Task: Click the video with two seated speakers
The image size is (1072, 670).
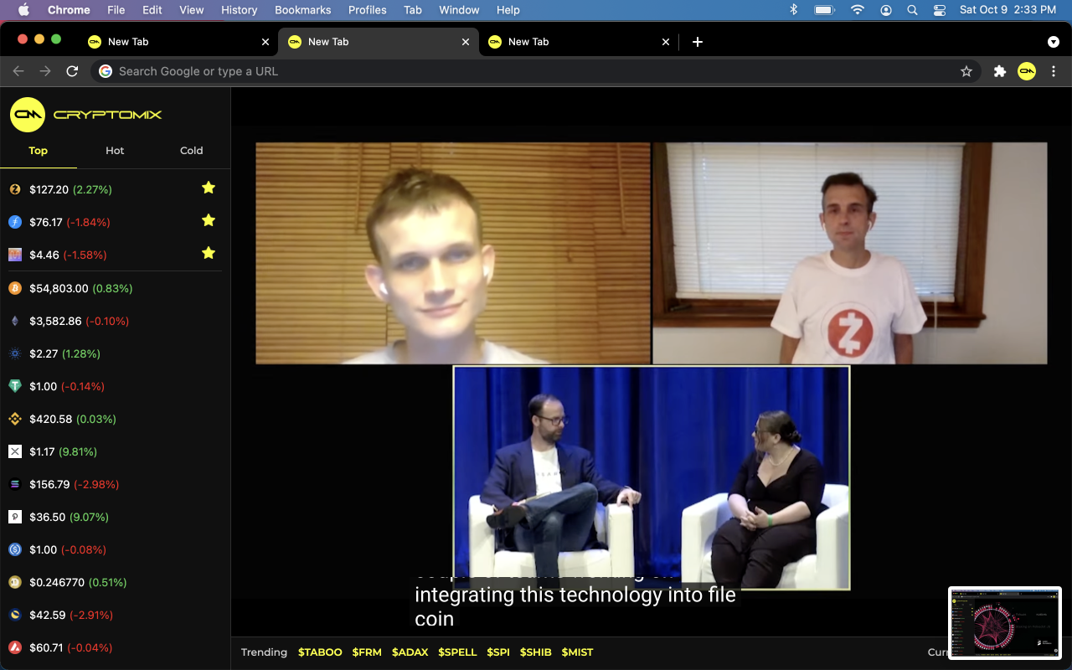Action: coord(652,477)
